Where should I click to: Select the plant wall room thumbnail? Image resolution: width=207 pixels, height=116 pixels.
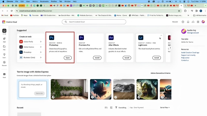click(69, 89)
